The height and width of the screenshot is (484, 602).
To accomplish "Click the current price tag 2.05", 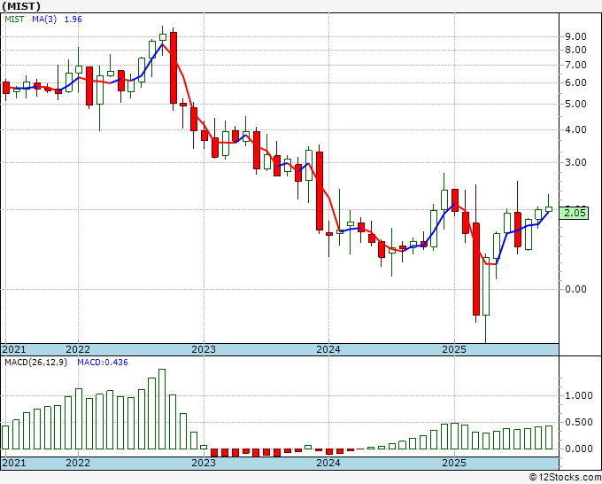I will point(574,213).
